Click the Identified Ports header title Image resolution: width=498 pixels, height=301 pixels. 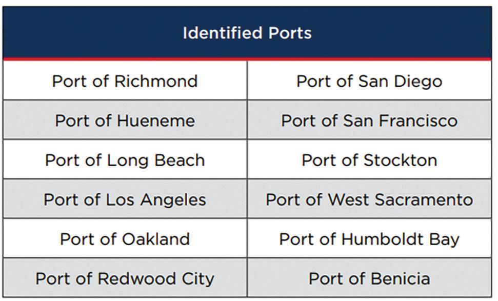coord(247,33)
